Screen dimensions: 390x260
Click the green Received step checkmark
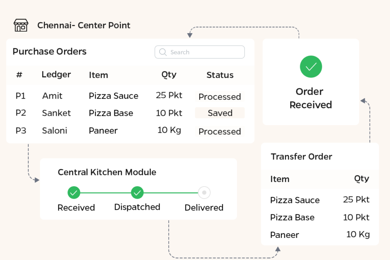tap(74, 193)
